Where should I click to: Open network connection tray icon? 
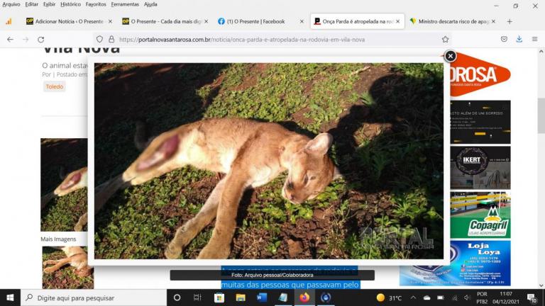[x=454, y=297]
